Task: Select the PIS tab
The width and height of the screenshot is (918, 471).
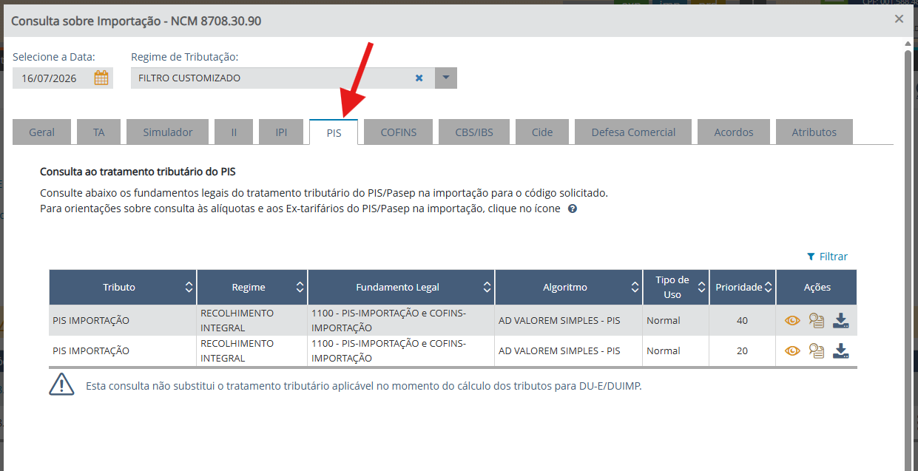Action: (x=334, y=132)
